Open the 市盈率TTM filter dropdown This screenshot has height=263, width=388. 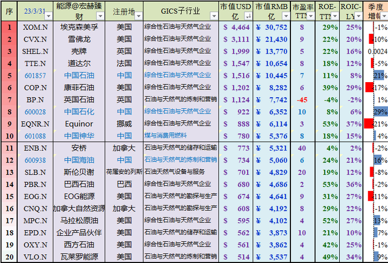pos(310,16)
